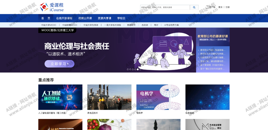Screen dimensions: 268x130
Task: Select the sixth carousel dot indicator
Action: pos(140,69)
